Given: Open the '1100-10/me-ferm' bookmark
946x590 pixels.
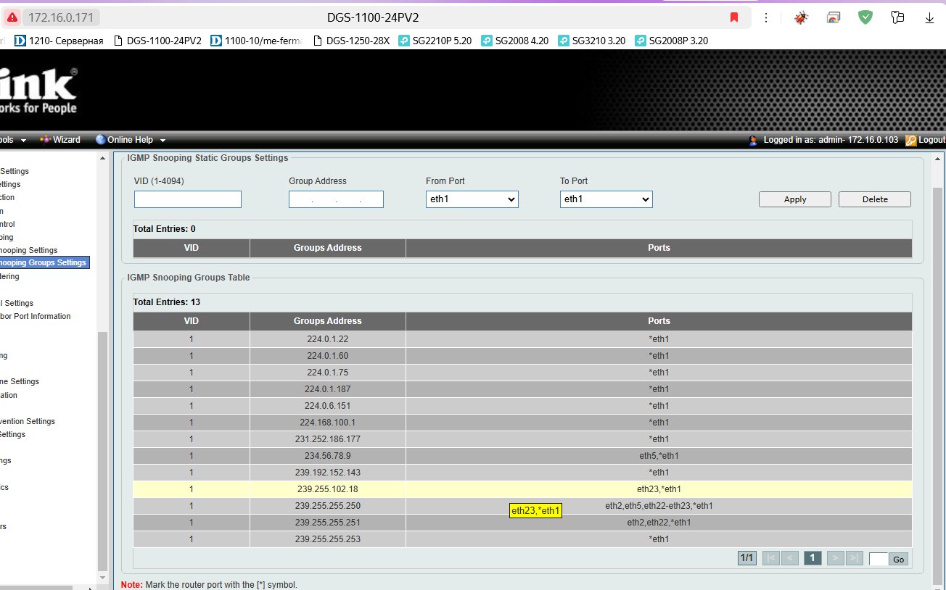Looking at the screenshot, I should tap(255, 41).
